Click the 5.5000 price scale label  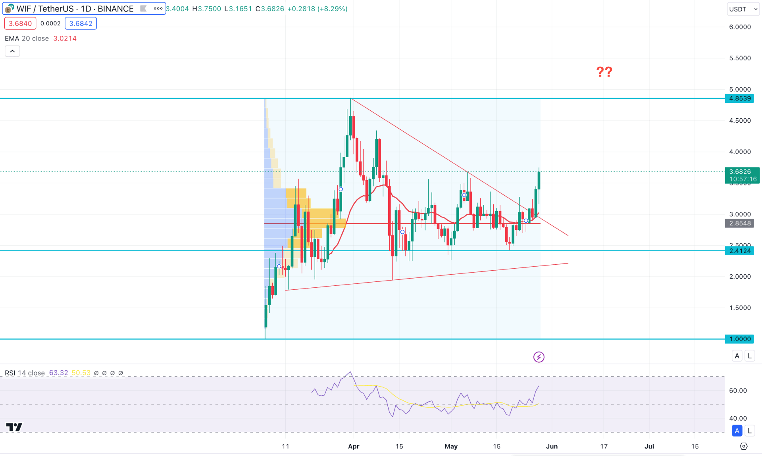pos(740,58)
